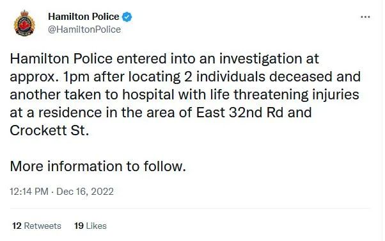Click the number 12 beside Retweets
385x241 pixels.
pos(17,226)
